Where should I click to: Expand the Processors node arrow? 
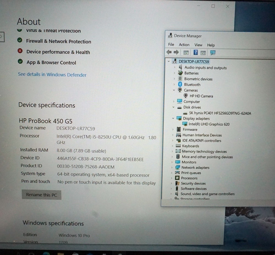tap(172, 178)
